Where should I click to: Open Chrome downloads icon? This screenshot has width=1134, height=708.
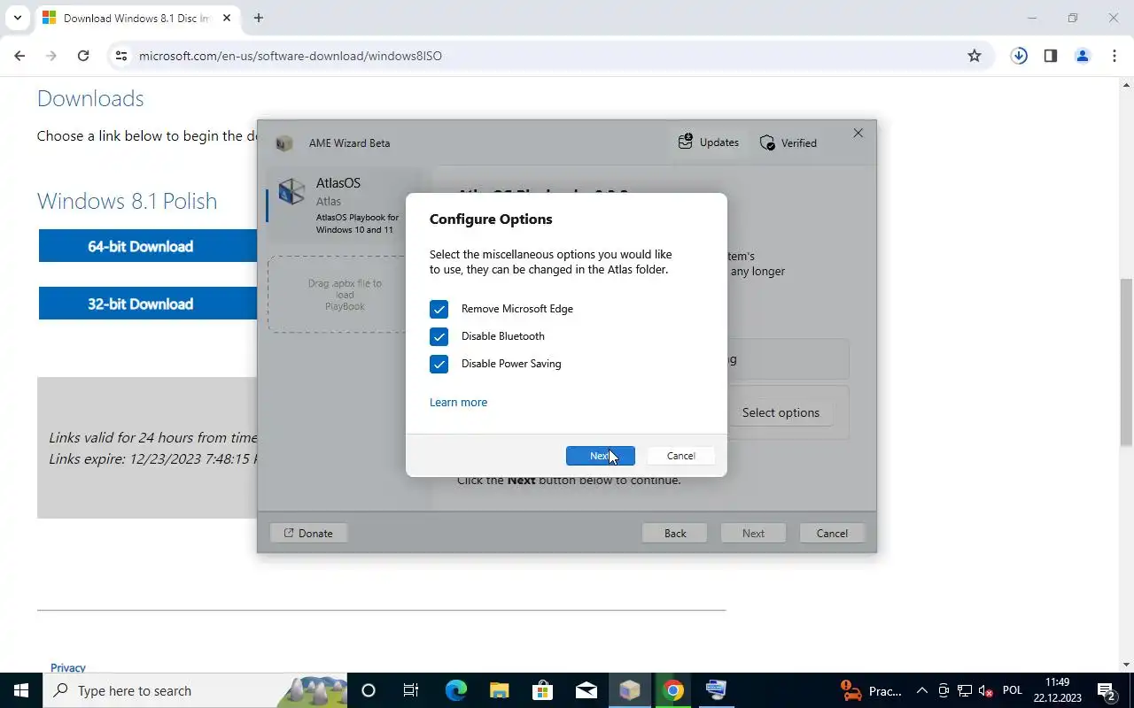click(1019, 56)
